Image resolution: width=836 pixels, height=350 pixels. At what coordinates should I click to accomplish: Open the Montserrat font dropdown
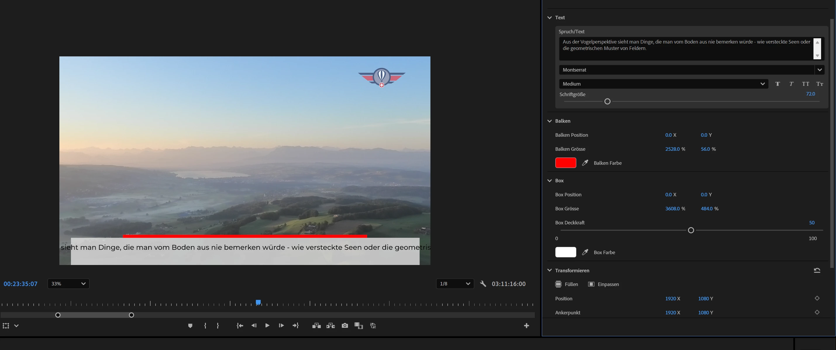[819, 70]
